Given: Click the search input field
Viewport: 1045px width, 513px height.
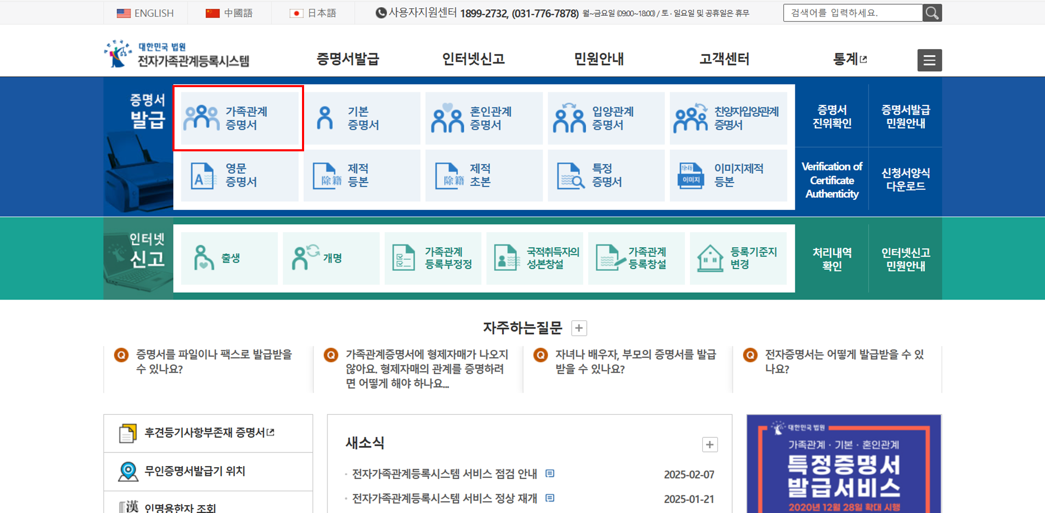Looking at the screenshot, I should 852,13.
